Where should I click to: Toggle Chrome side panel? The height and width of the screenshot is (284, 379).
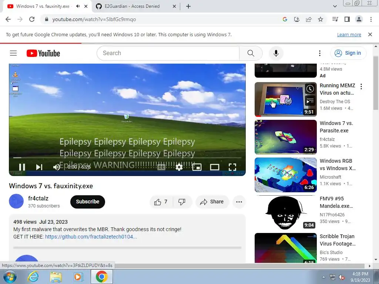click(x=347, y=19)
